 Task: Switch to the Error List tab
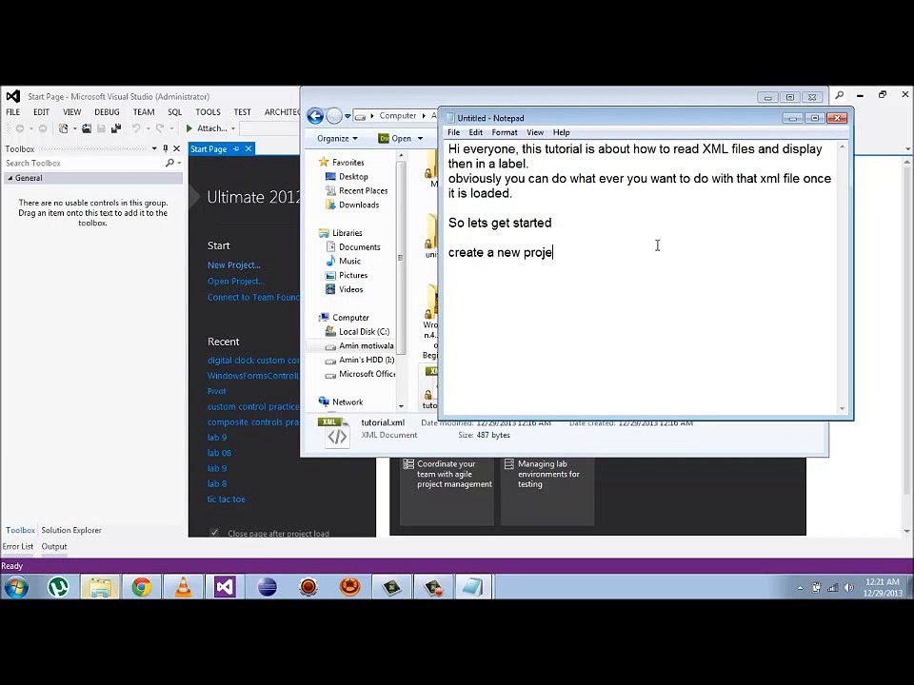(x=18, y=546)
